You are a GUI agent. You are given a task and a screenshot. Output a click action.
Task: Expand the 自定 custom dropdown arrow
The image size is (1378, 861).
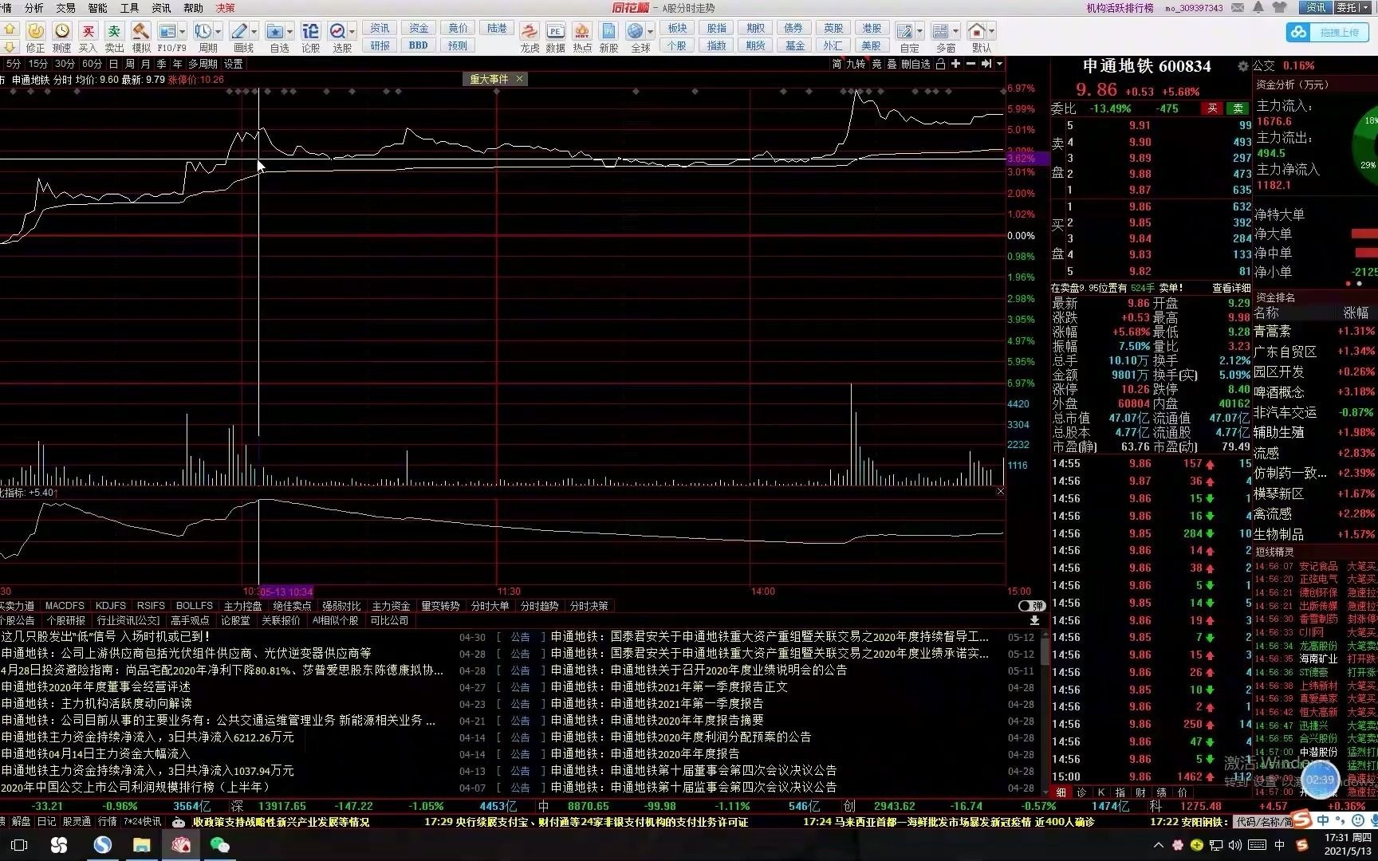(920, 32)
